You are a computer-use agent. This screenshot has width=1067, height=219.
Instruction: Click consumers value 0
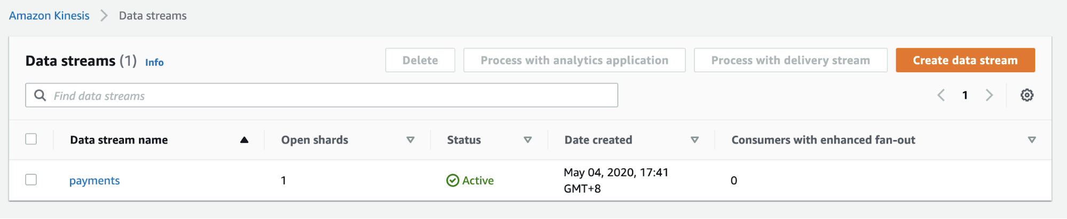pyautogui.click(x=734, y=181)
